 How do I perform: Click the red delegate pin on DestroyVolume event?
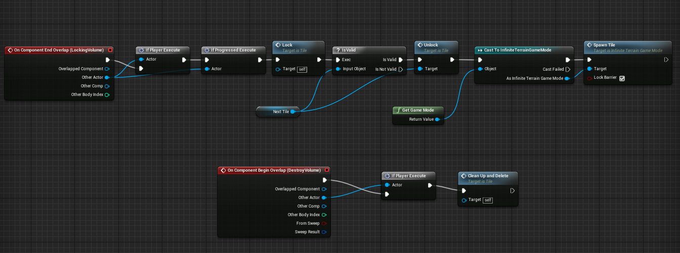pos(326,171)
